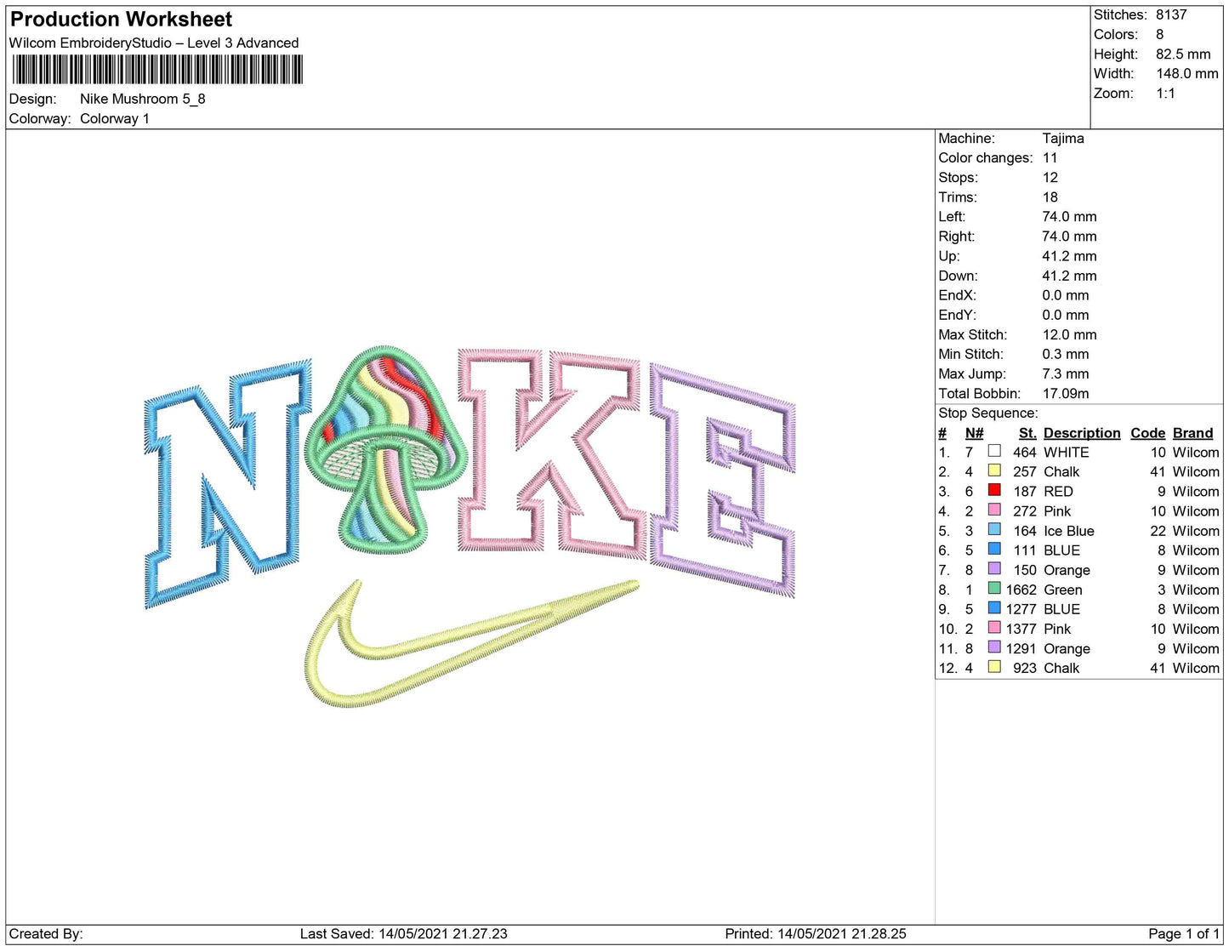The height and width of the screenshot is (946, 1229).
Task: Select the code "3" in the Green row
Action: pos(1162,590)
